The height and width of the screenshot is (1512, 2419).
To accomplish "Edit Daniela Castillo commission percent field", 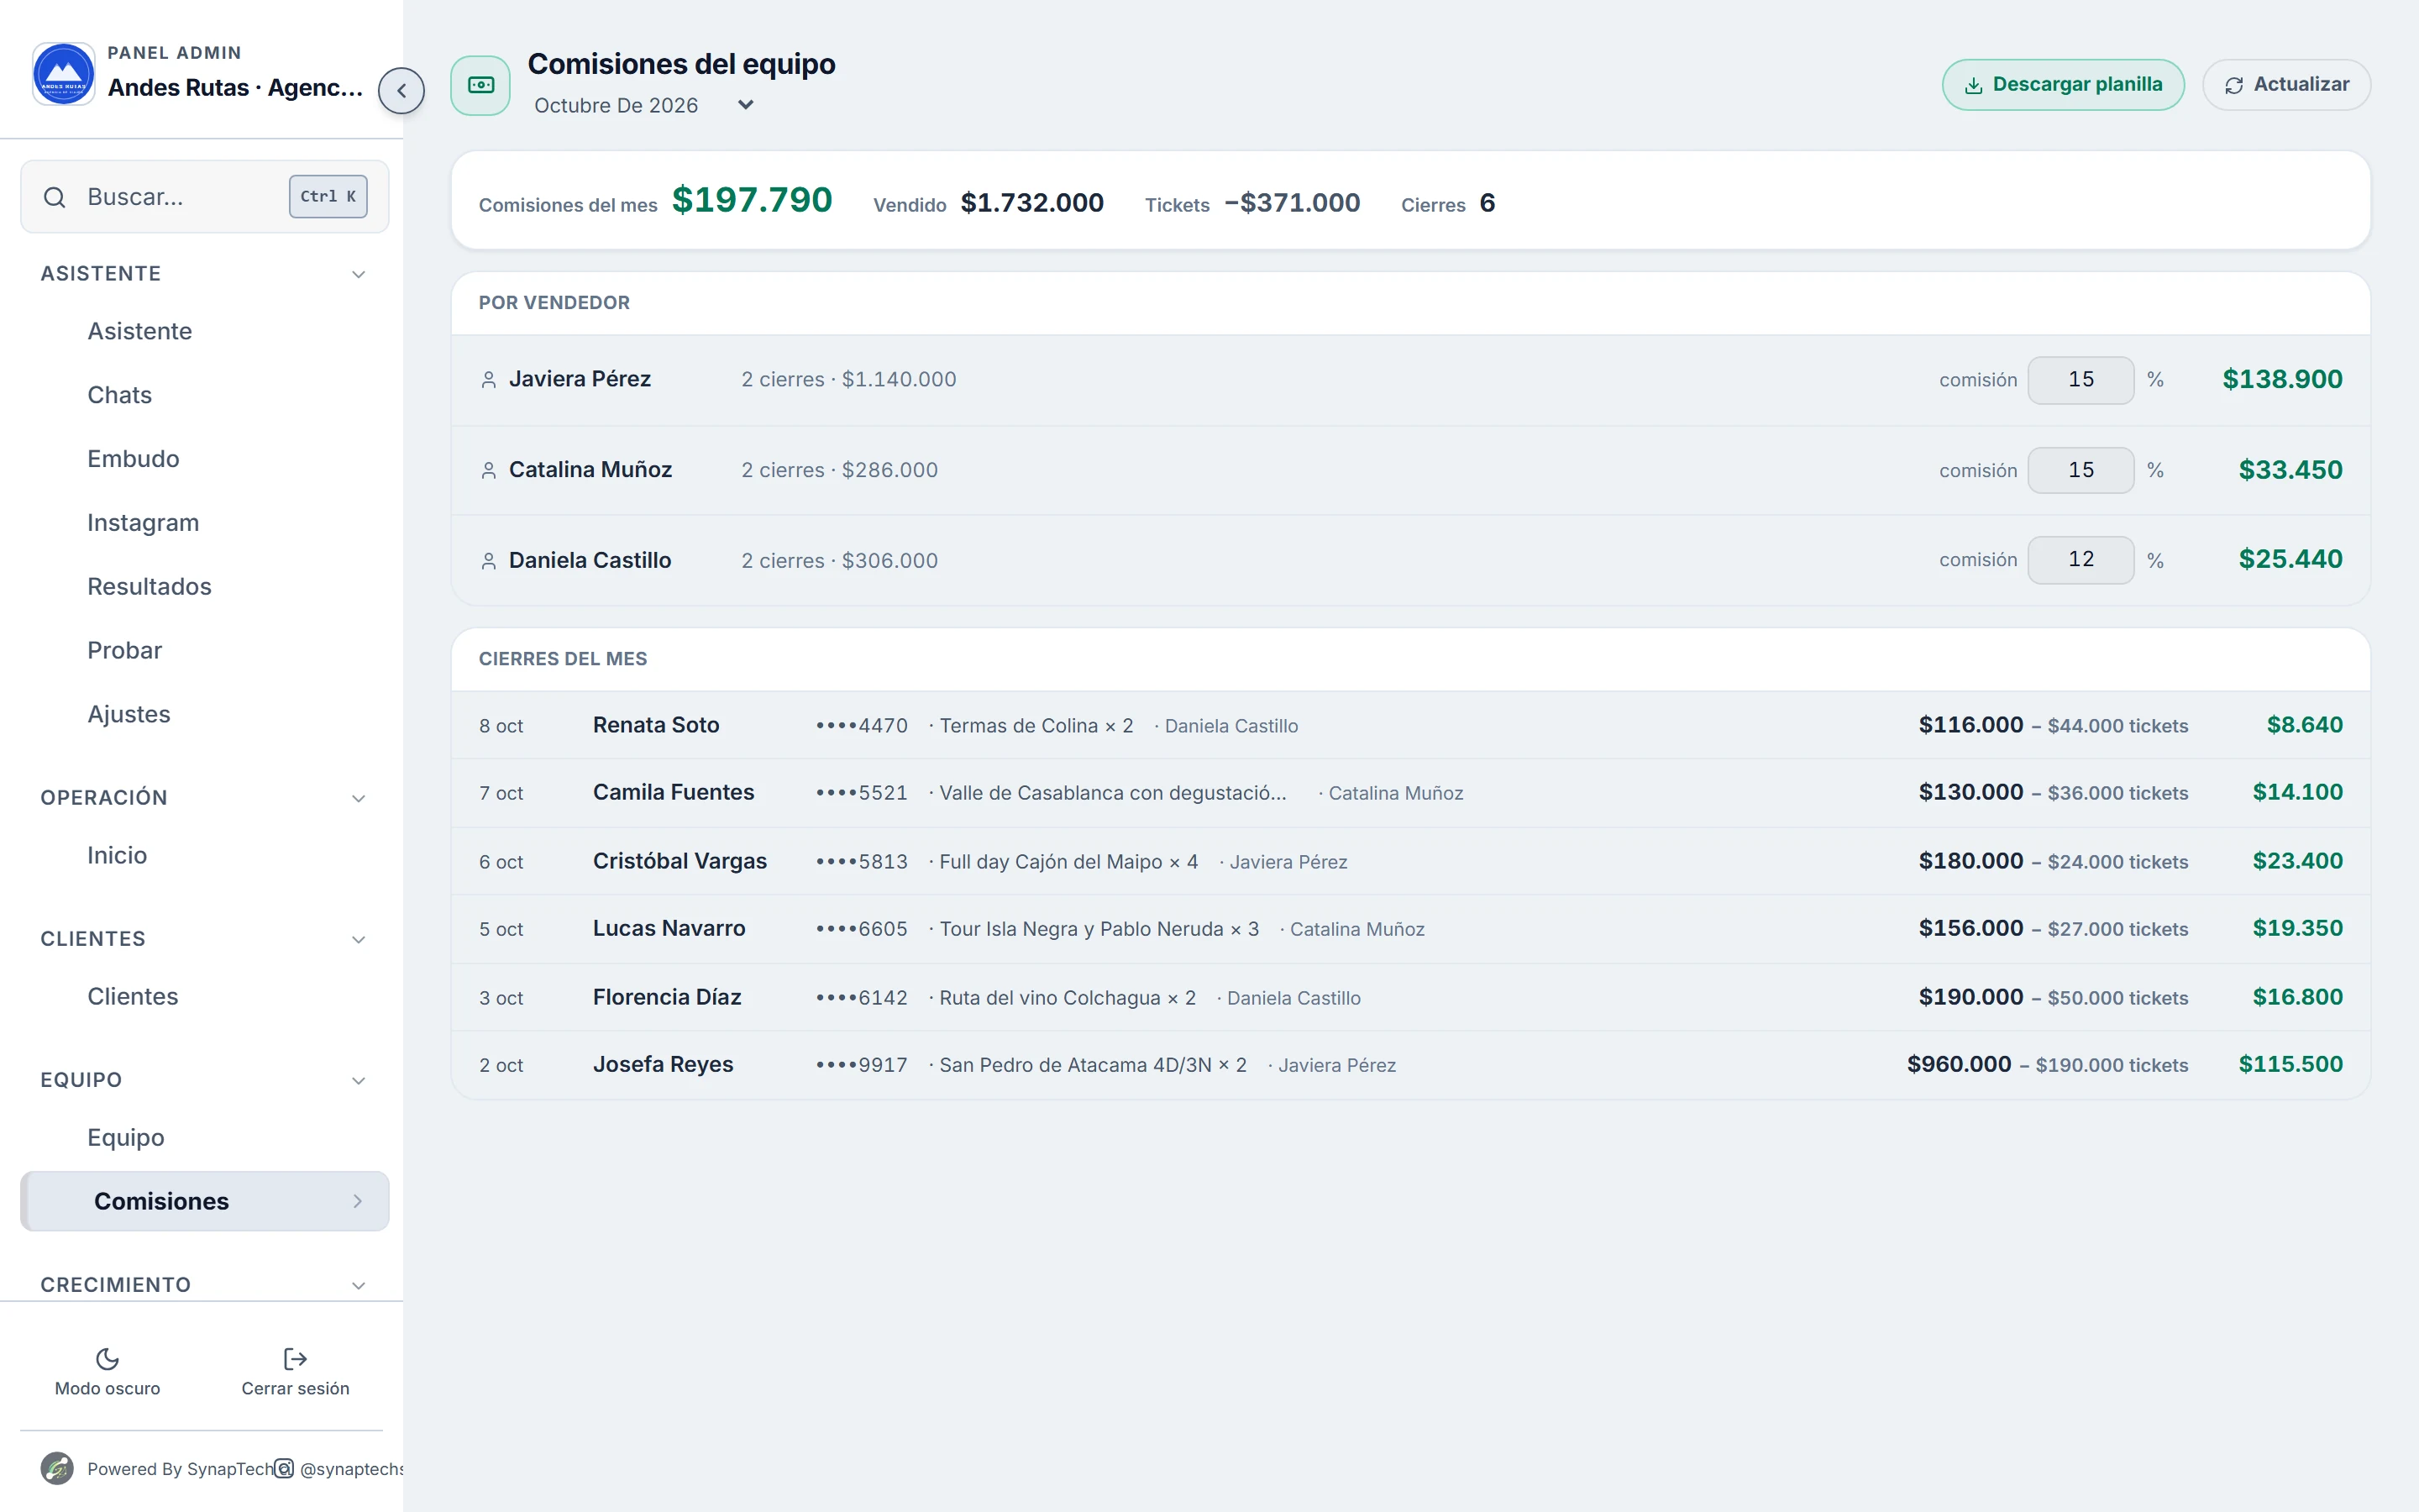I will [x=2081, y=560].
